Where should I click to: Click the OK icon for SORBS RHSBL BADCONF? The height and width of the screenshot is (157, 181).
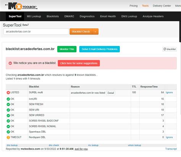[x=8, y=121]
